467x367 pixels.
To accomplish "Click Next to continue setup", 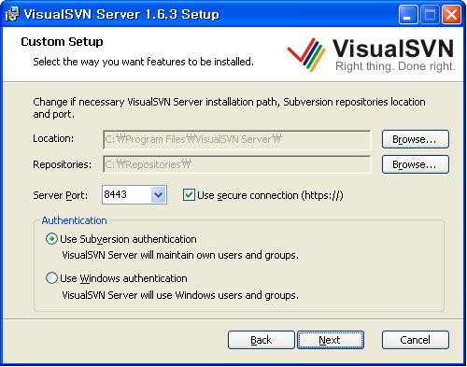I will (x=331, y=340).
